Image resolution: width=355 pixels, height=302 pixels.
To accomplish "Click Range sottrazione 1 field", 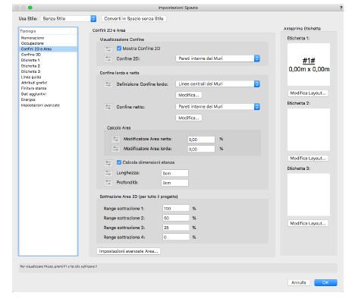I will pyautogui.click(x=176, y=209).
